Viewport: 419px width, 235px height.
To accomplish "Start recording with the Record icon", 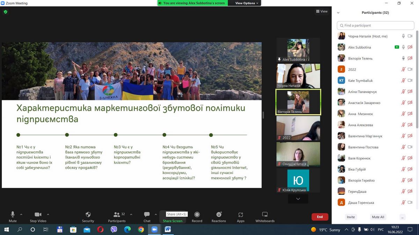I will point(197,215).
